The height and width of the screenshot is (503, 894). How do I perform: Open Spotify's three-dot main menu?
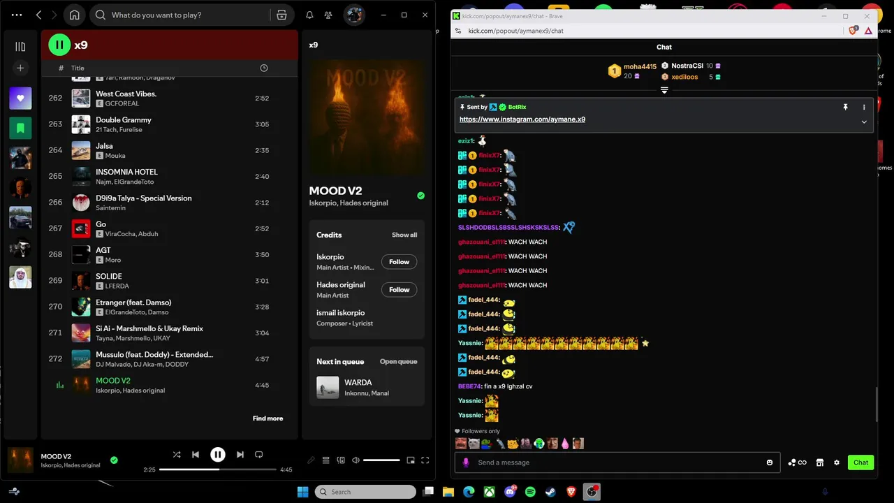click(x=17, y=15)
